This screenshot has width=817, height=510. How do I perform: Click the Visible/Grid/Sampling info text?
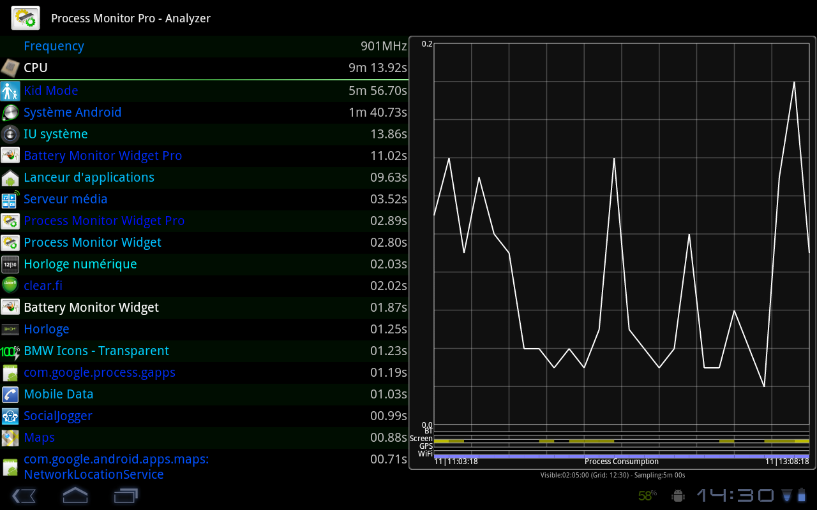[x=613, y=475]
